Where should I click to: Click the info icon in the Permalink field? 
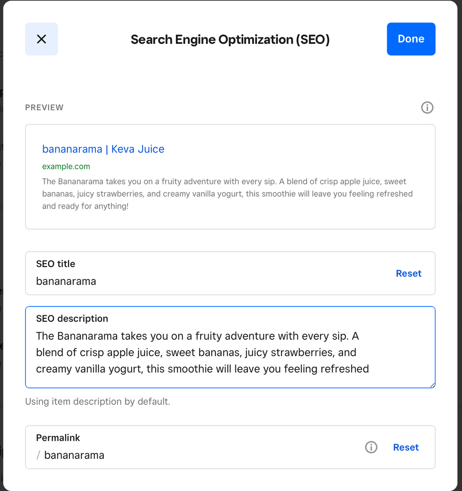coord(371,447)
